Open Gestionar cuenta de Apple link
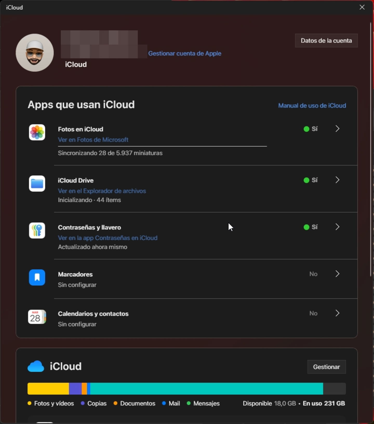Image resolution: width=374 pixels, height=424 pixels. pyautogui.click(x=185, y=53)
